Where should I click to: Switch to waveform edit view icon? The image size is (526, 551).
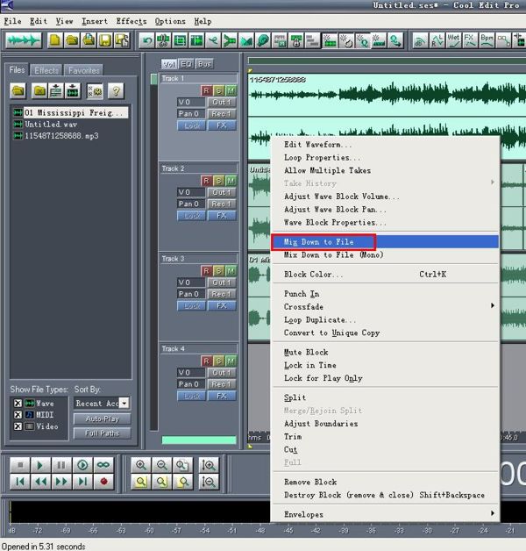click(x=24, y=40)
